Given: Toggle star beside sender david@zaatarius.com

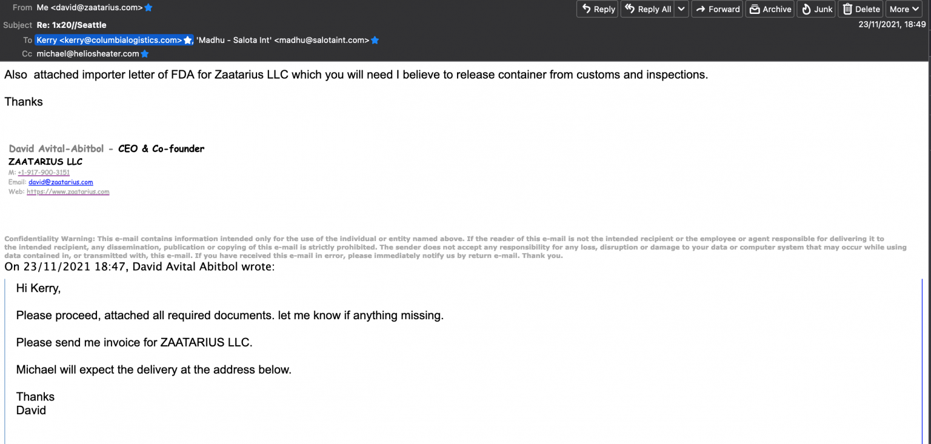Looking at the screenshot, I should coord(148,8).
